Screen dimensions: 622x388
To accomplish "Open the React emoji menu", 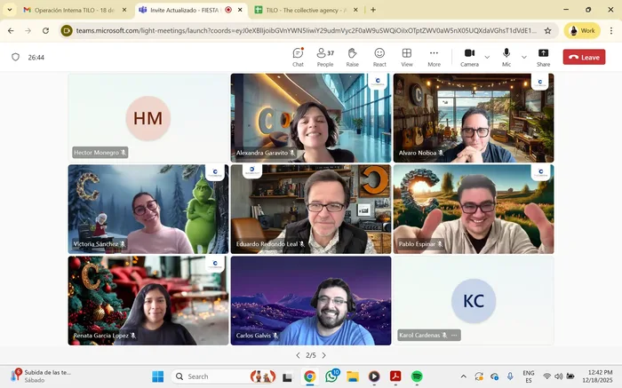I will (x=379, y=57).
